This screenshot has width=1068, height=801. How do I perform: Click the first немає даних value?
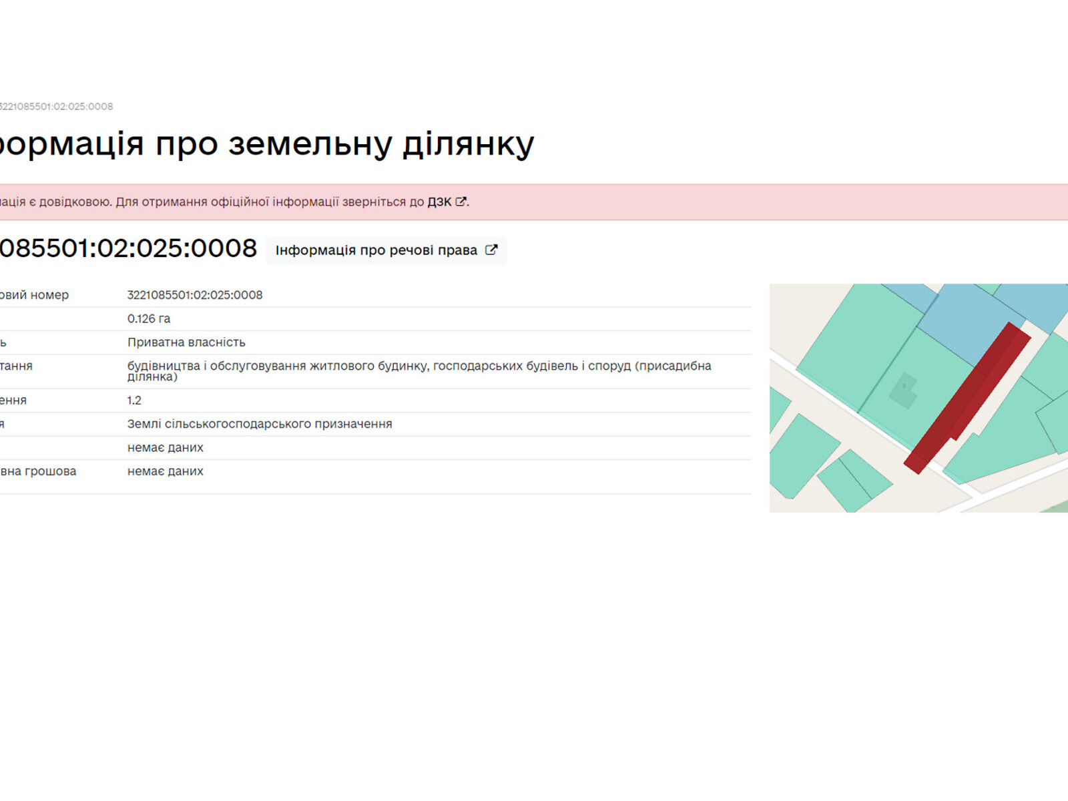(x=165, y=448)
